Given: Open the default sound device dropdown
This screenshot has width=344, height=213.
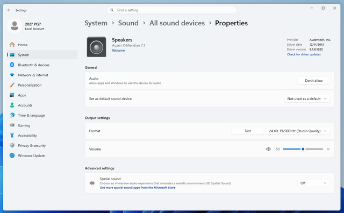Looking at the screenshot, I should pyautogui.click(x=307, y=99).
